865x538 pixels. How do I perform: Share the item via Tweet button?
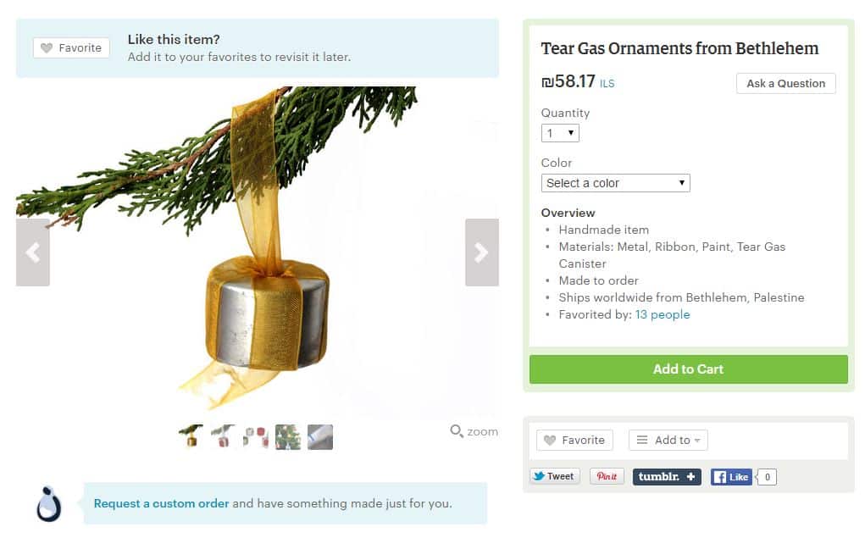(x=555, y=476)
